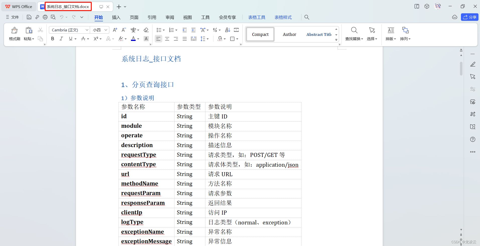Toggle italic formatting
The image size is (480, 246).
click(x=61, y=38)
